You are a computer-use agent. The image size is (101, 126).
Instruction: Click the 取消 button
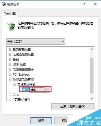tap(65, 120)
